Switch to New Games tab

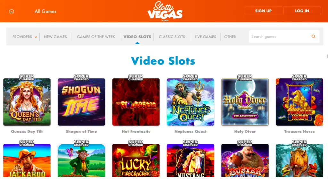(x=55, y=37)
